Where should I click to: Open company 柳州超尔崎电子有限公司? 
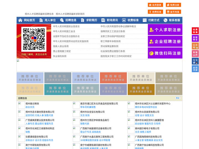tap(147, 128)
